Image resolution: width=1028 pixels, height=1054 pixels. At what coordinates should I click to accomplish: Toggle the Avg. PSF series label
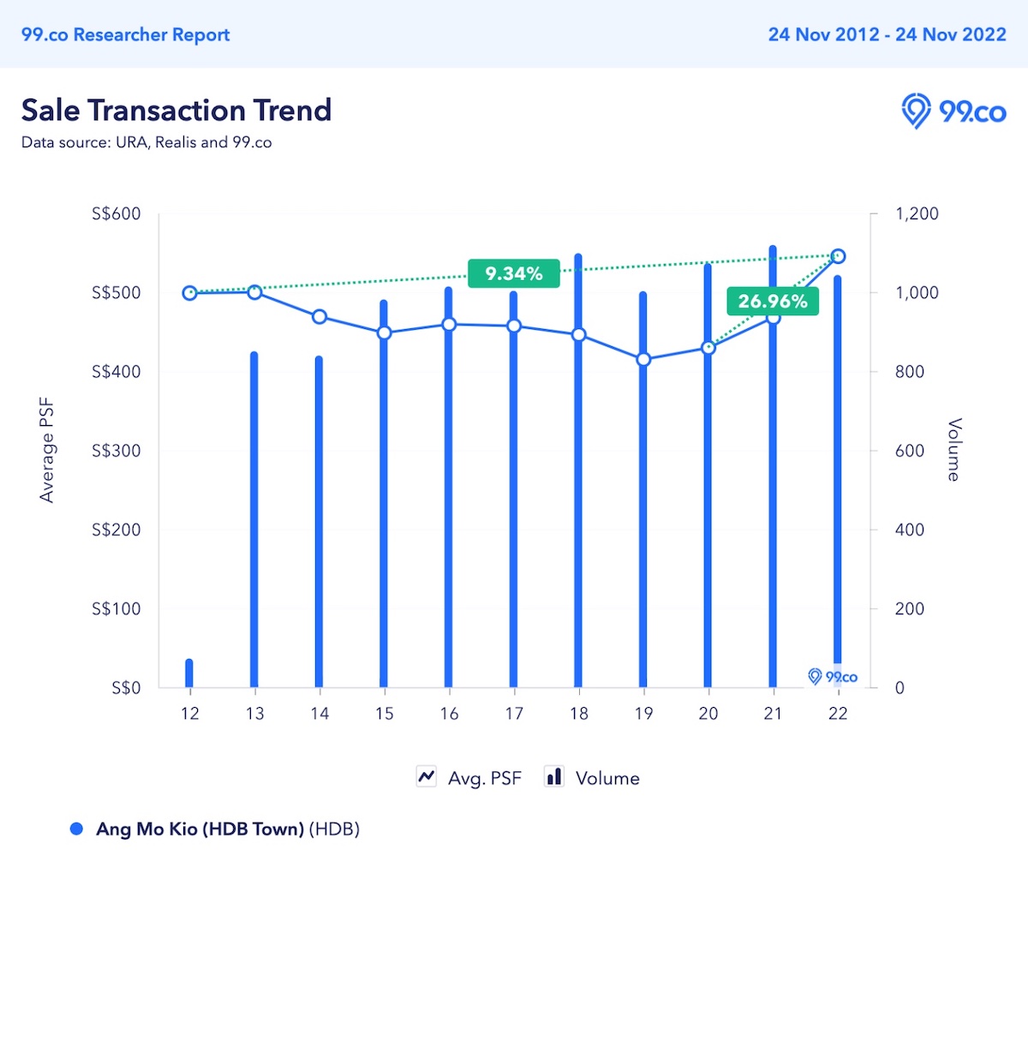[484, 778]
